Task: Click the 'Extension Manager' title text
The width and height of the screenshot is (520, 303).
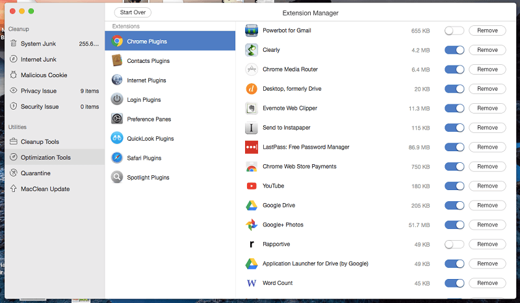Action: pos(311,13)
